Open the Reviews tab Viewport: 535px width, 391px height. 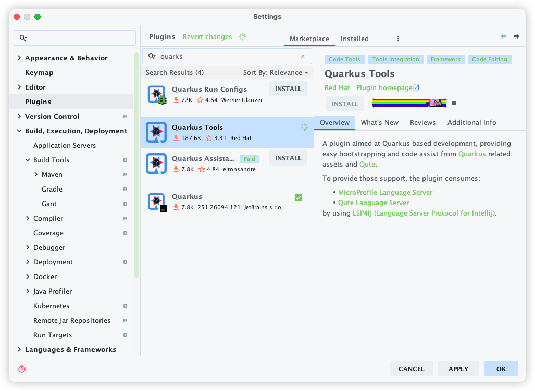pos(422,123)
